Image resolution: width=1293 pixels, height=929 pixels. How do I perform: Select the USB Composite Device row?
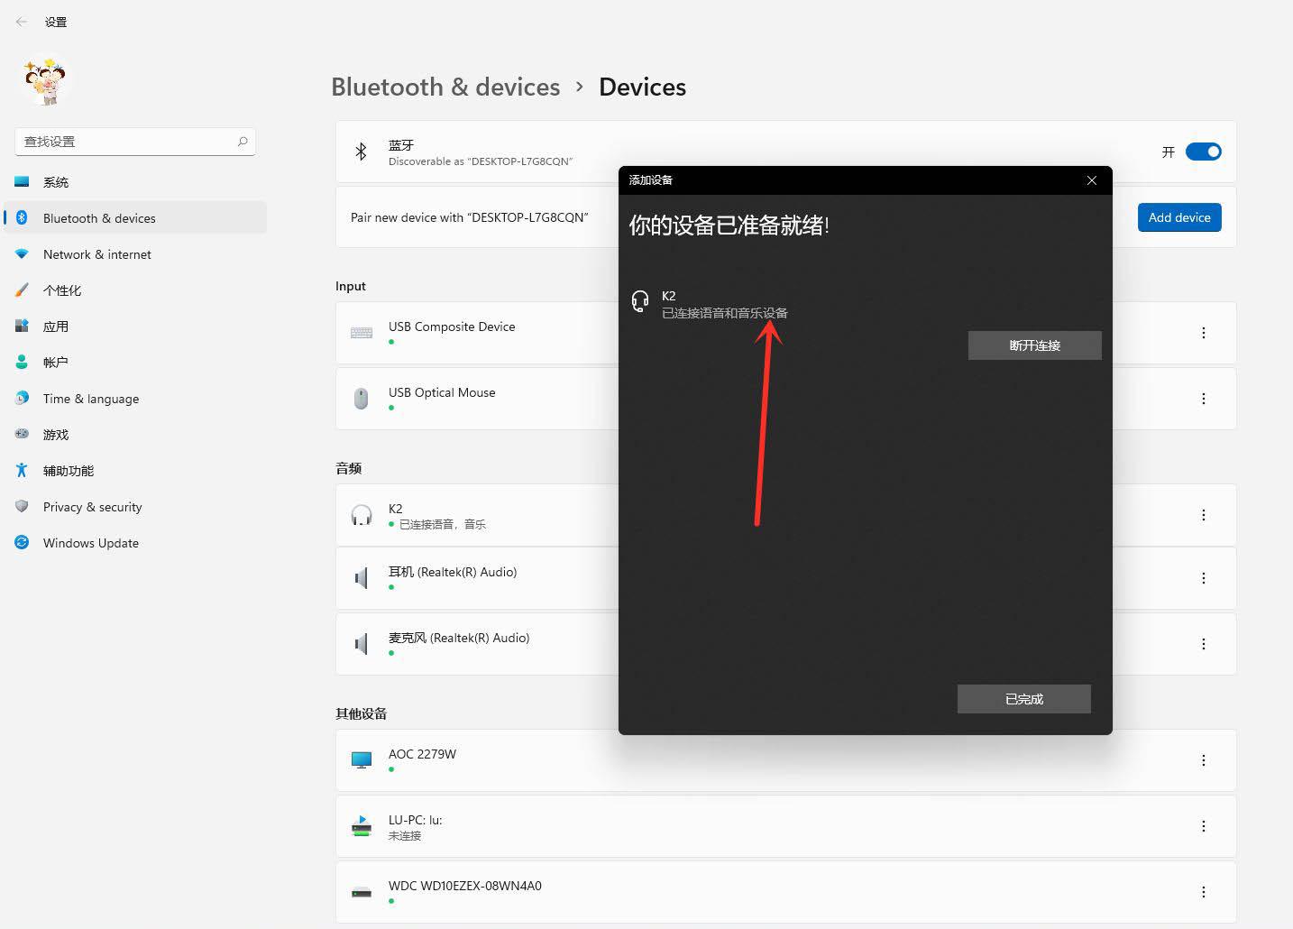click(x=785, y=333)
